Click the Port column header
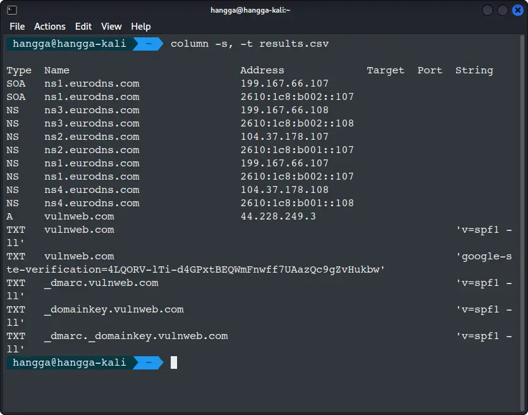The height and width of the screenshot is (415, 528). (x=429, y=70)
